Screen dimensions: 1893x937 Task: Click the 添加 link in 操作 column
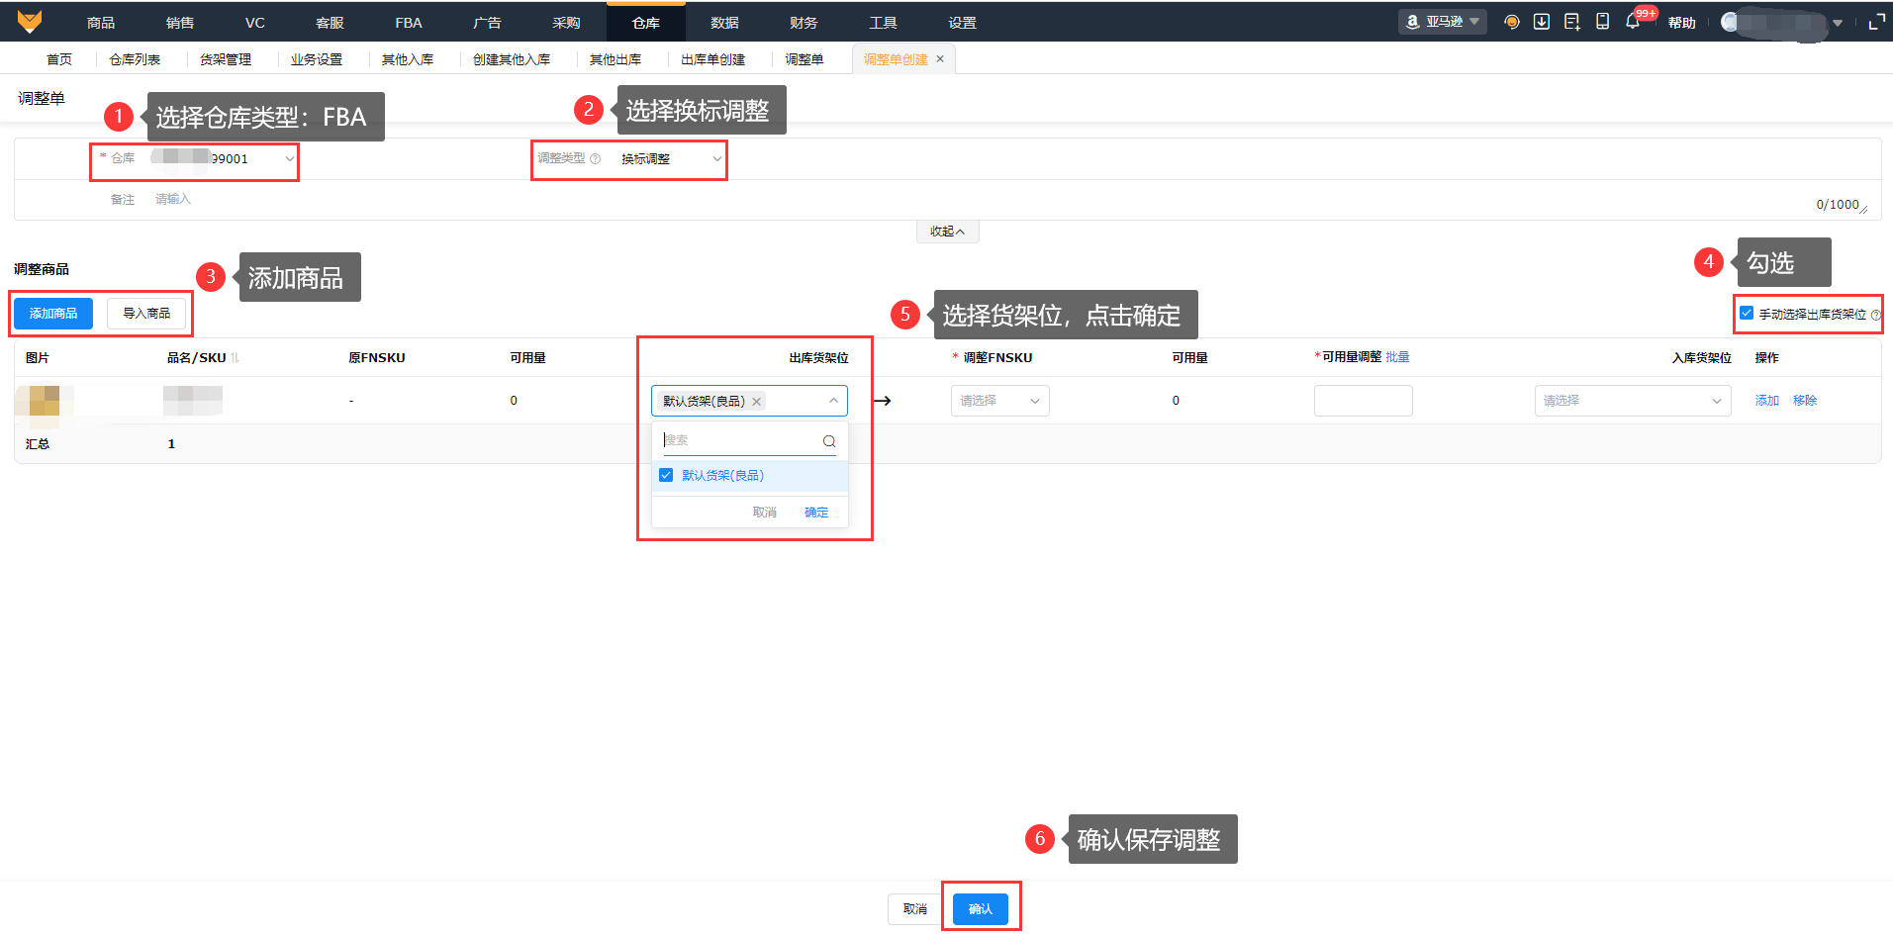pos(1767,401)
